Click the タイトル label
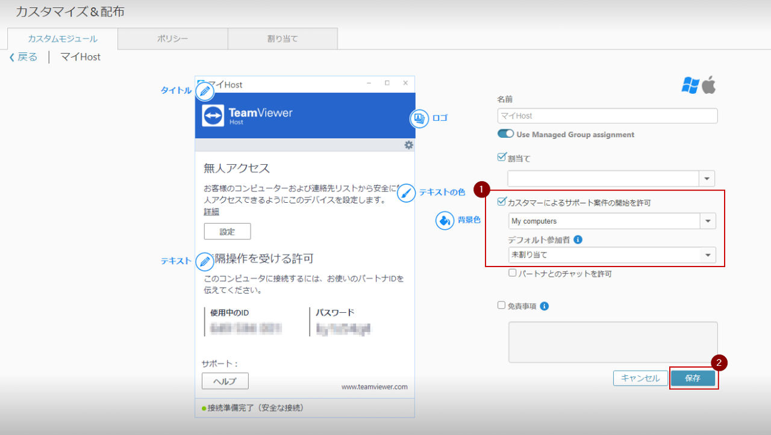 176,90
